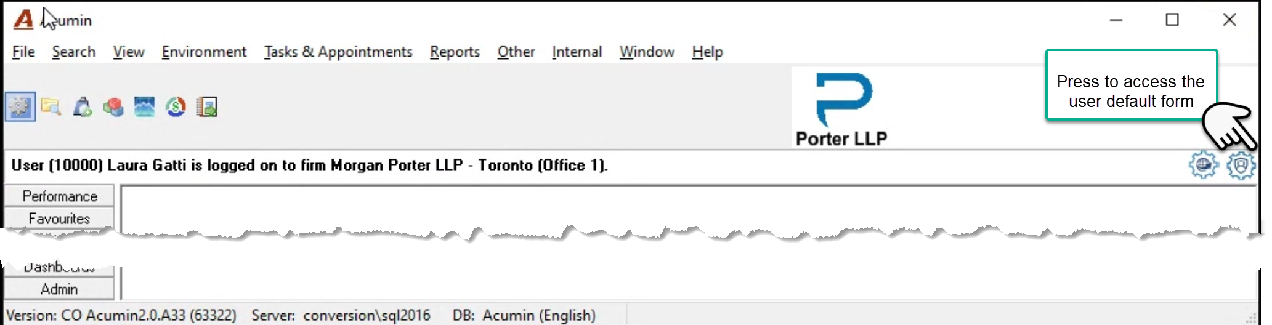
Task: Open the Internal menu
Action: click(577, 52)
